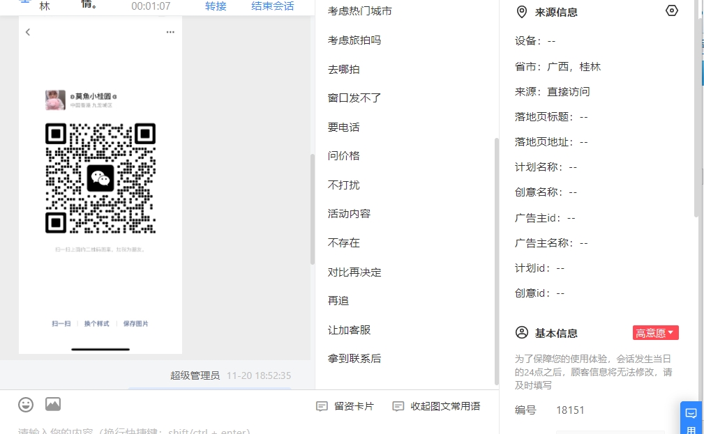
Task: Click the 扫一扫 link in the image
Action: 61,324
